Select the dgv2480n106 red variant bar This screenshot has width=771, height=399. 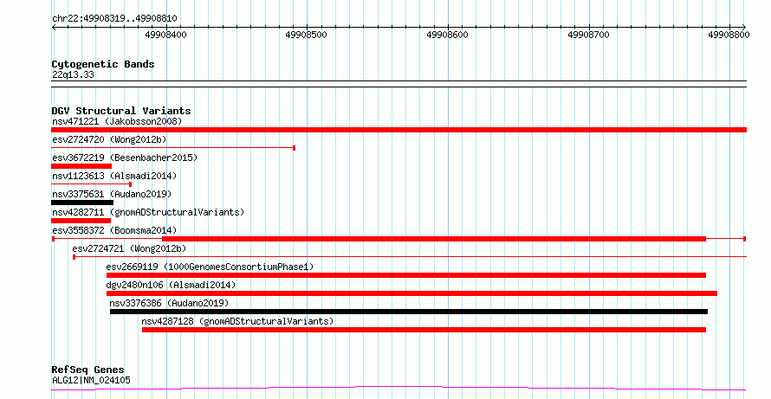[411, 293]
